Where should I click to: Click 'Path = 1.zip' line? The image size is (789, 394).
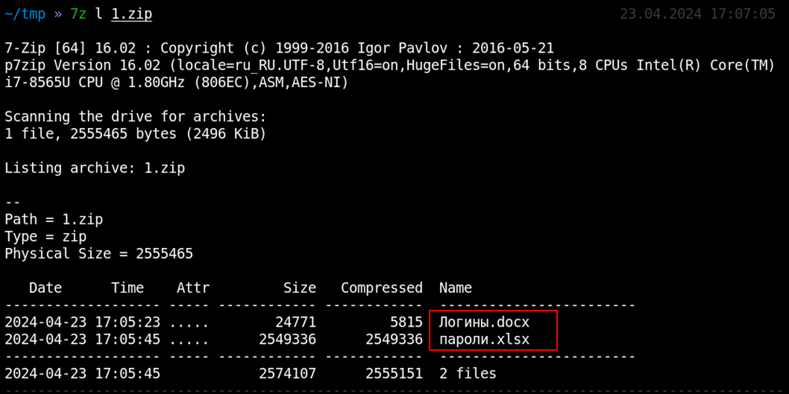(54, 220)
